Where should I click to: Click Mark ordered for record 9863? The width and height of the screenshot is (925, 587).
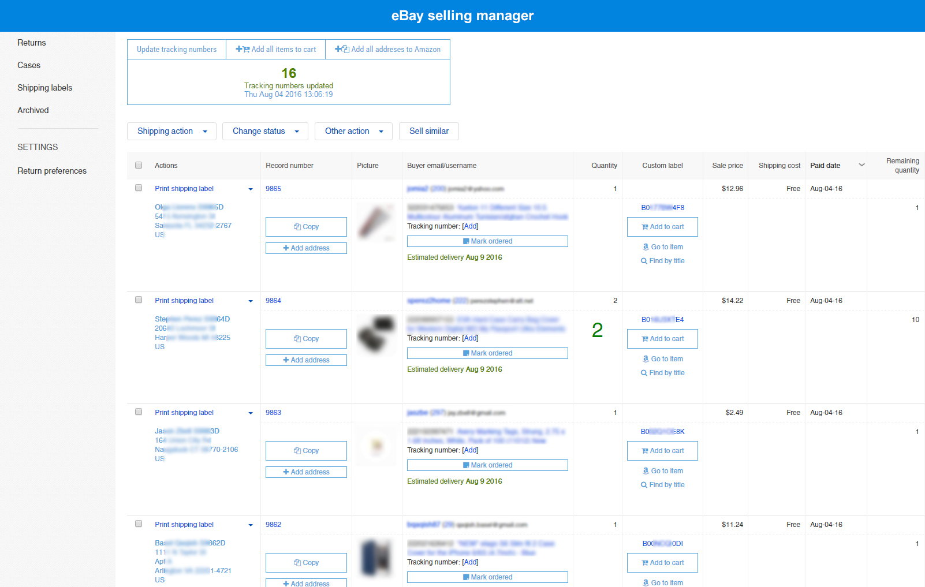[487, 465]
